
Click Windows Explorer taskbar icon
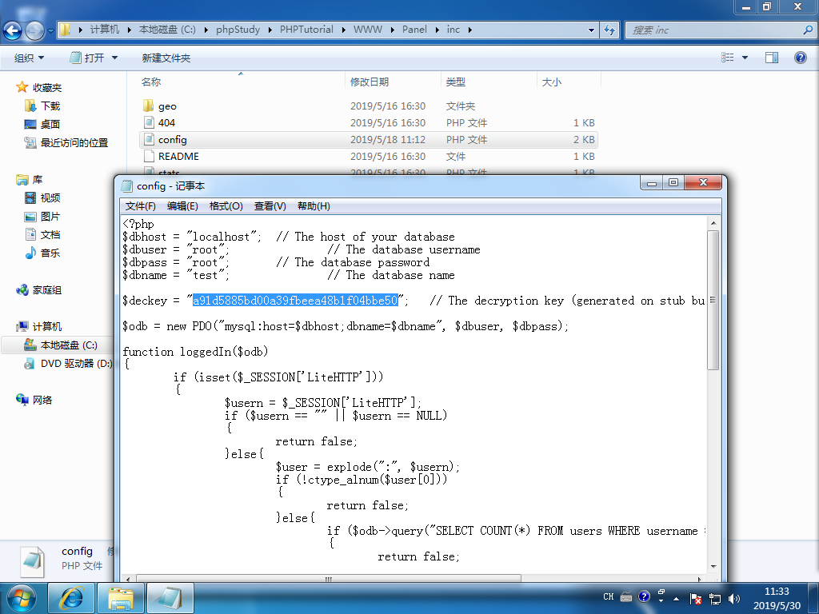[x=121, y=598]
